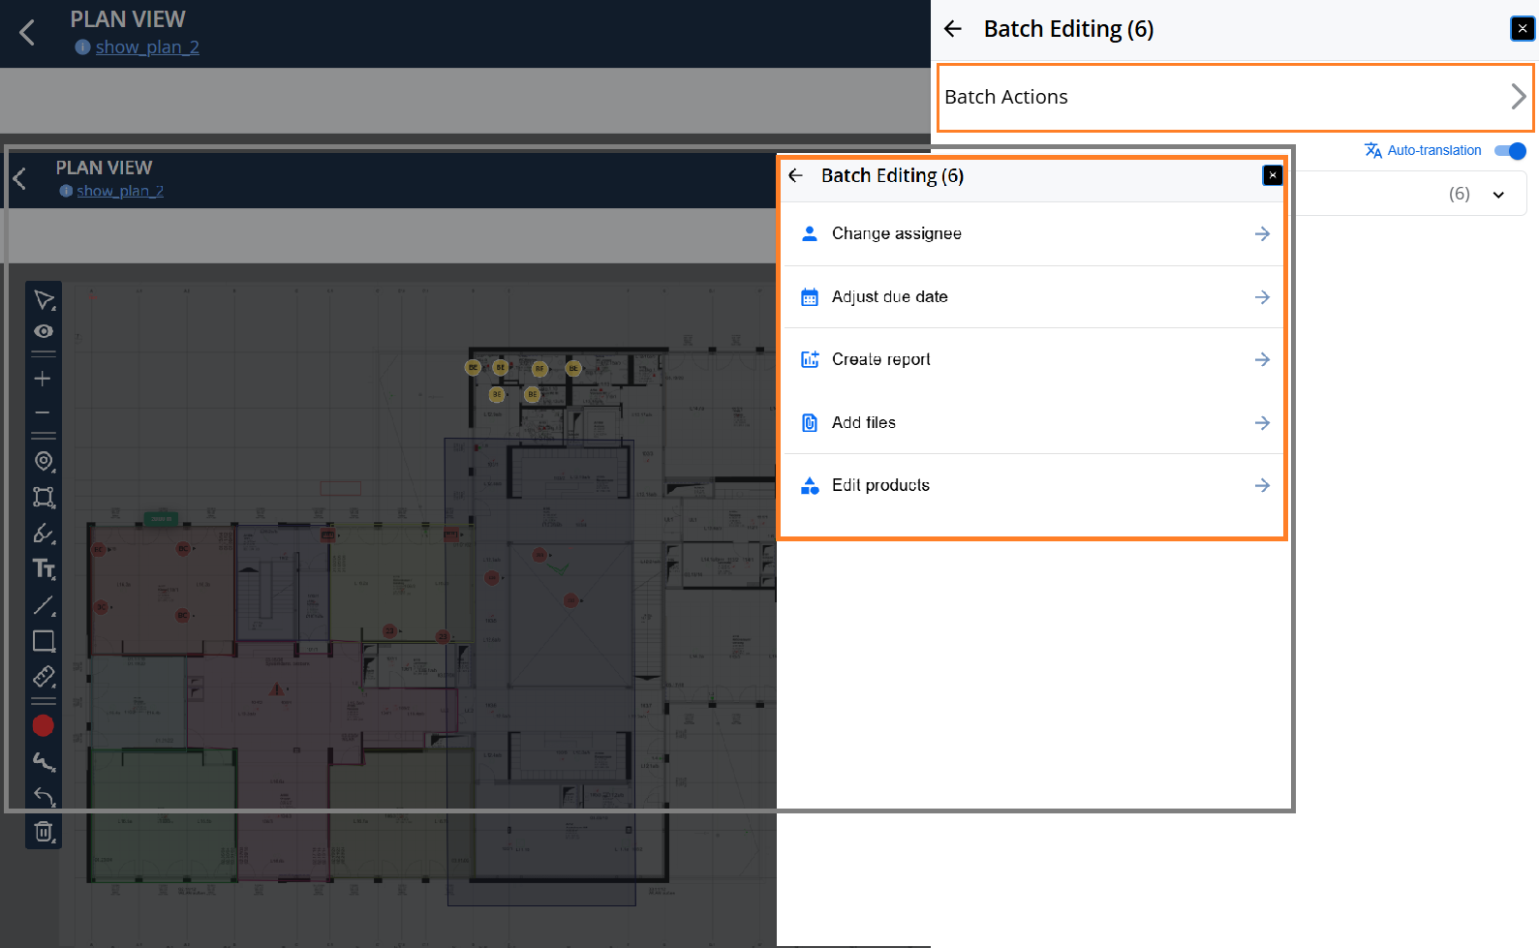The height and width of the screenshot is (948, 1539).
Task: Click the document icon of Add files
Action: [x=810, y=422]
